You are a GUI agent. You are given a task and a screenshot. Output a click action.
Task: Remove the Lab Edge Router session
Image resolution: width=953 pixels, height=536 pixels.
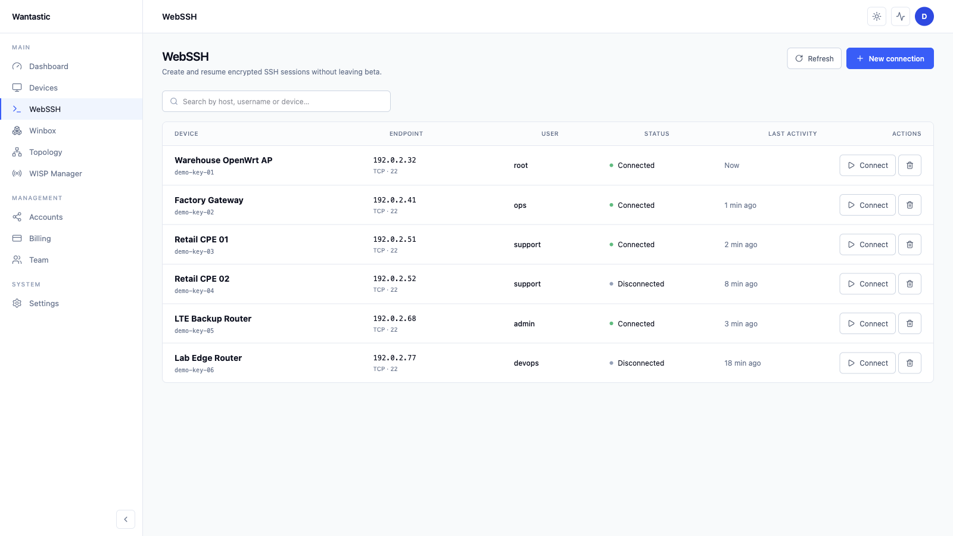pyautogui.click(x=910, y=363)
